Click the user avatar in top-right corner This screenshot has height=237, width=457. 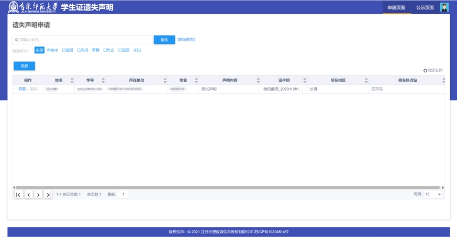pos(444,7)
